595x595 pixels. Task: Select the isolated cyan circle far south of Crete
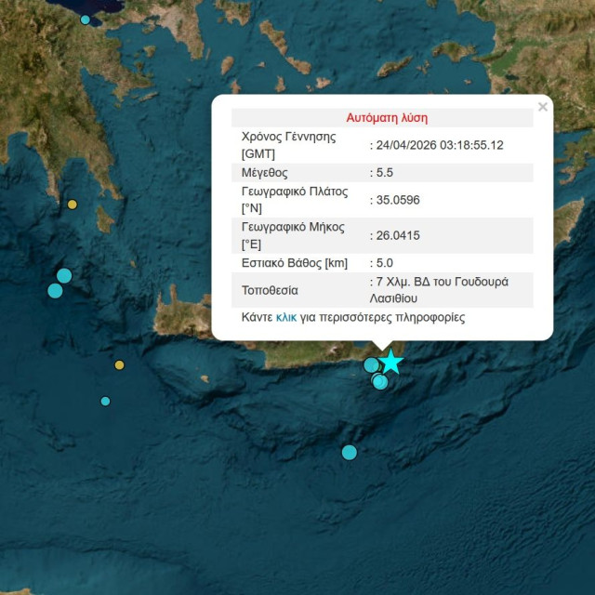click(350, 453)
